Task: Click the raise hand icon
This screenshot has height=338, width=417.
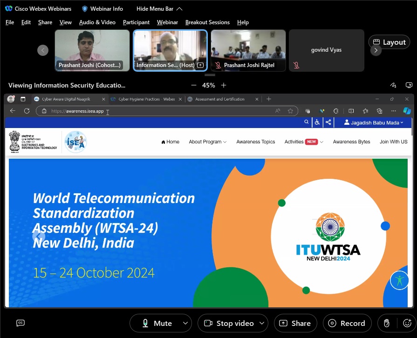Action: (x=387, y=323)
